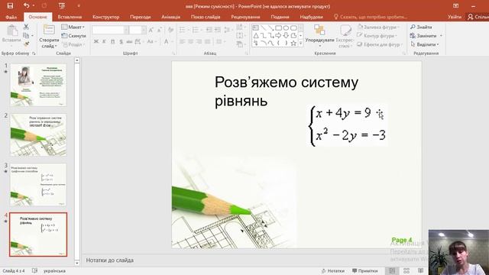Open the font name combo box
This screenshot has width=489, height=275.
110,30
